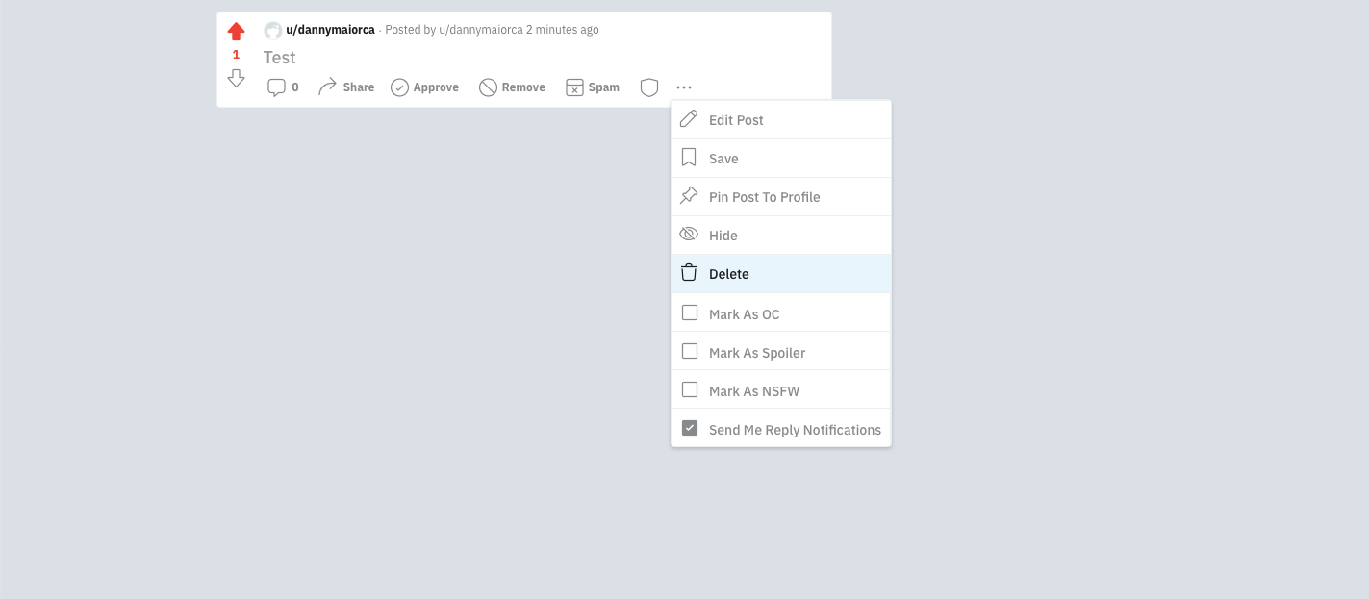Toggle the Mark As NSFW checkbox
1369x599 pixels.
pos(690,389)
